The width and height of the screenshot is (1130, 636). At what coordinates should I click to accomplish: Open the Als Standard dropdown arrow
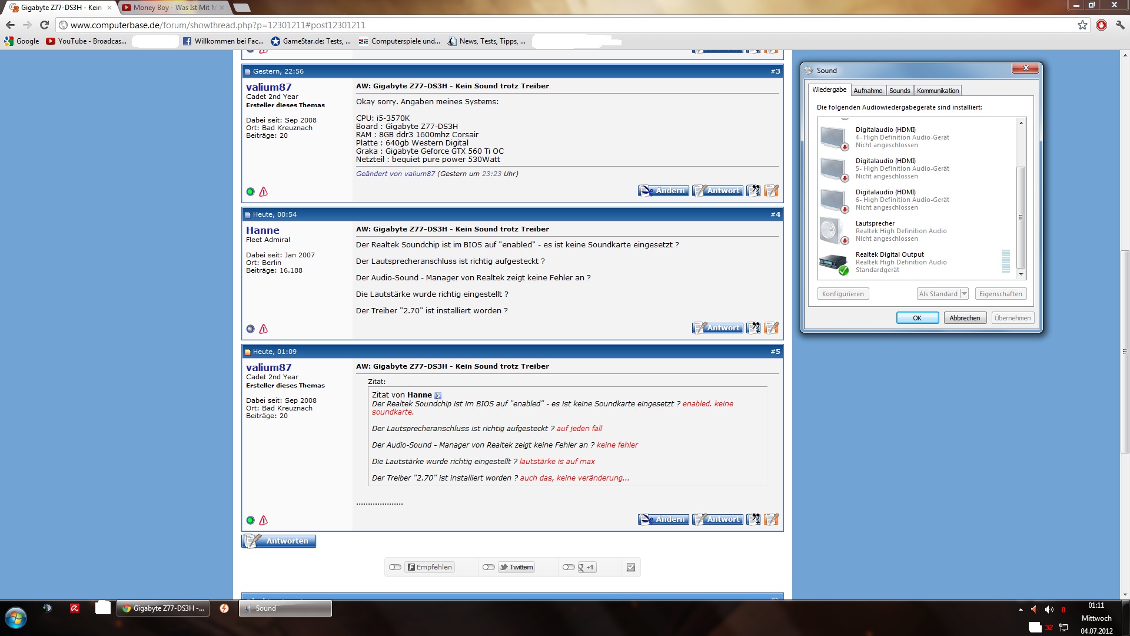(x=964, y=293)
